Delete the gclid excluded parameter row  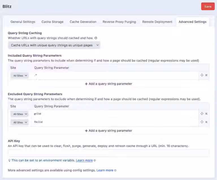(206, 113)
